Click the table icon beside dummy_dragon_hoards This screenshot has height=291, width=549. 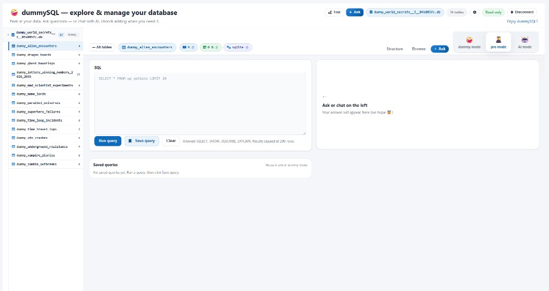13,55
